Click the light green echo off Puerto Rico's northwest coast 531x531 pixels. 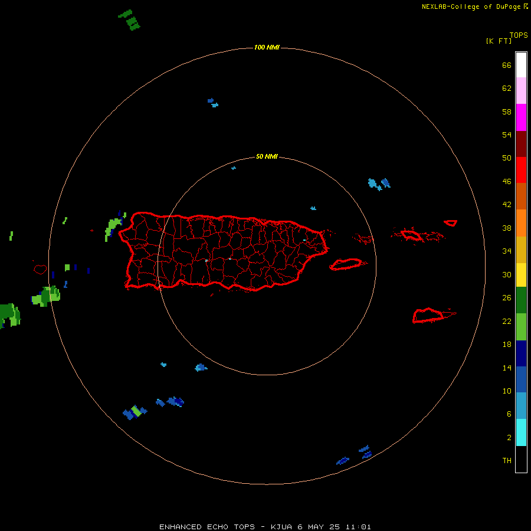tap(114, 228)
